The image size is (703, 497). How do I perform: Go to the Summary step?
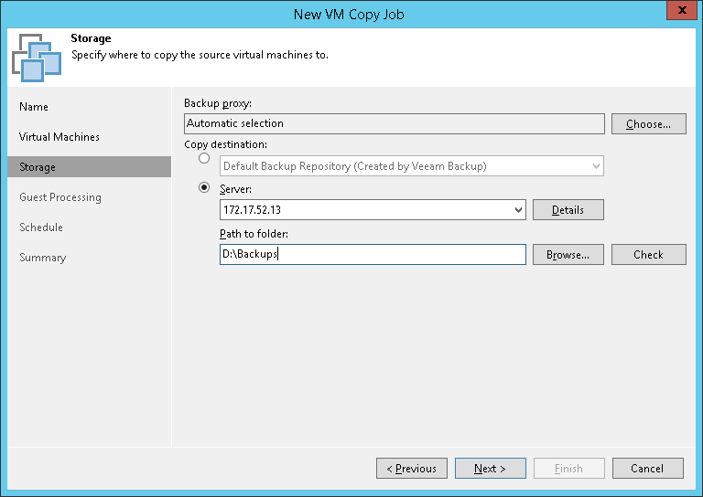pos(43,258)
